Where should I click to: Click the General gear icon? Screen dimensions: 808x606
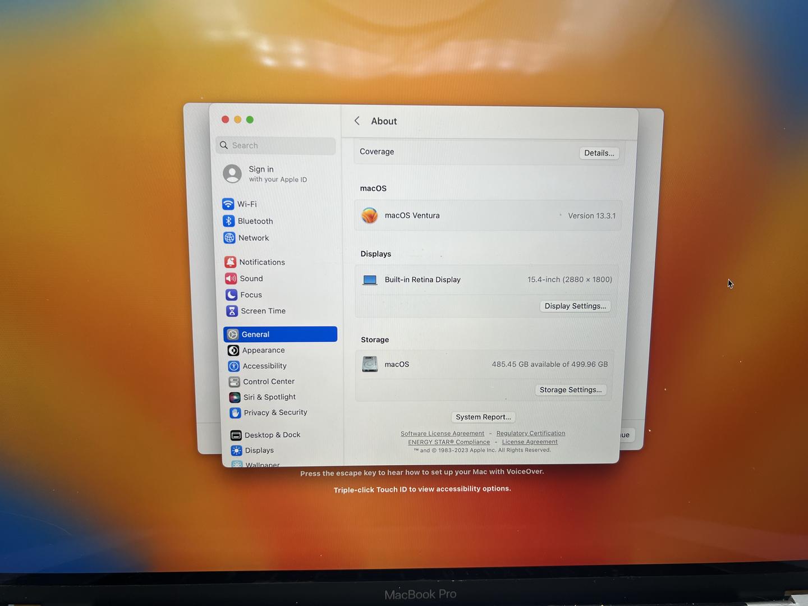click(x=233, y=334)
